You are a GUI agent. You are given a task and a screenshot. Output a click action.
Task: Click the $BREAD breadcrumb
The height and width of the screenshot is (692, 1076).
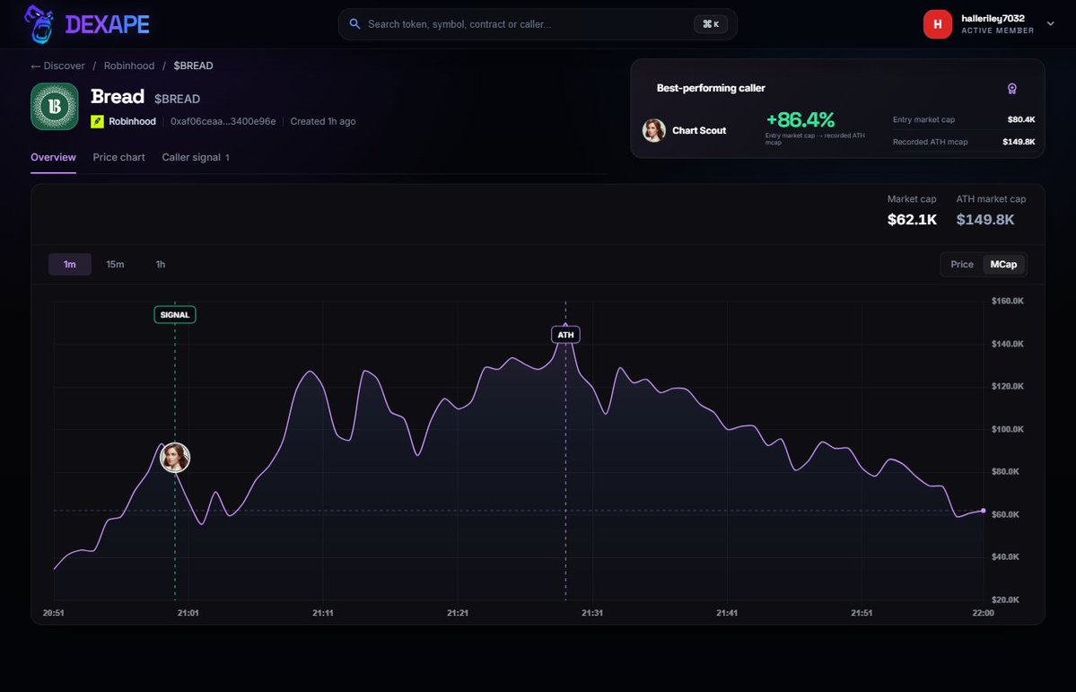point(194,66)
